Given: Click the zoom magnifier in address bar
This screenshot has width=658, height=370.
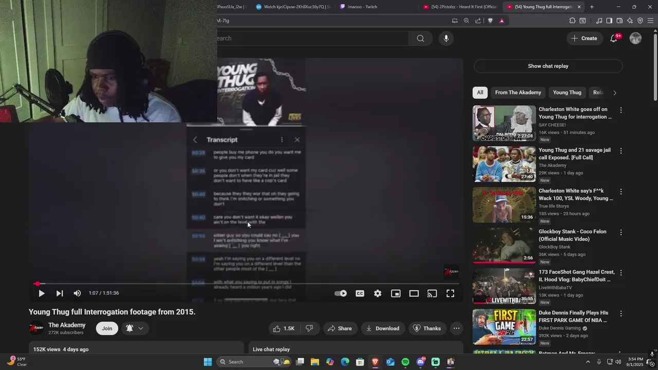Looking at the screenshot, I should point(466,21).
